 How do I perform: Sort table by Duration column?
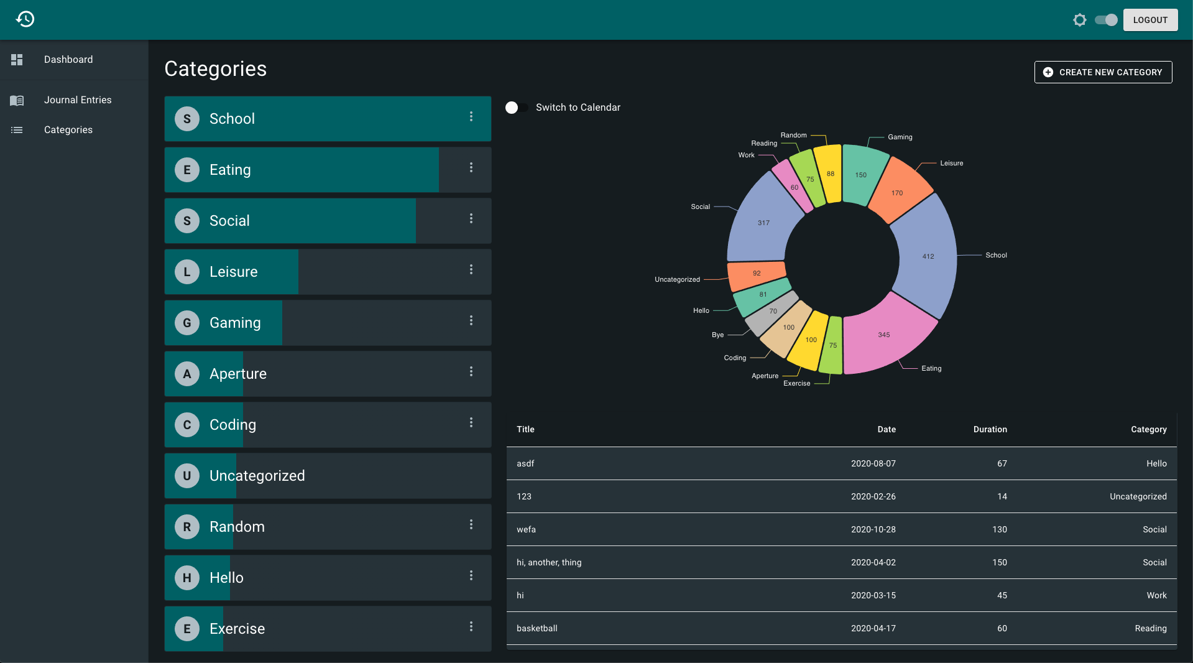tap(990, 429)
